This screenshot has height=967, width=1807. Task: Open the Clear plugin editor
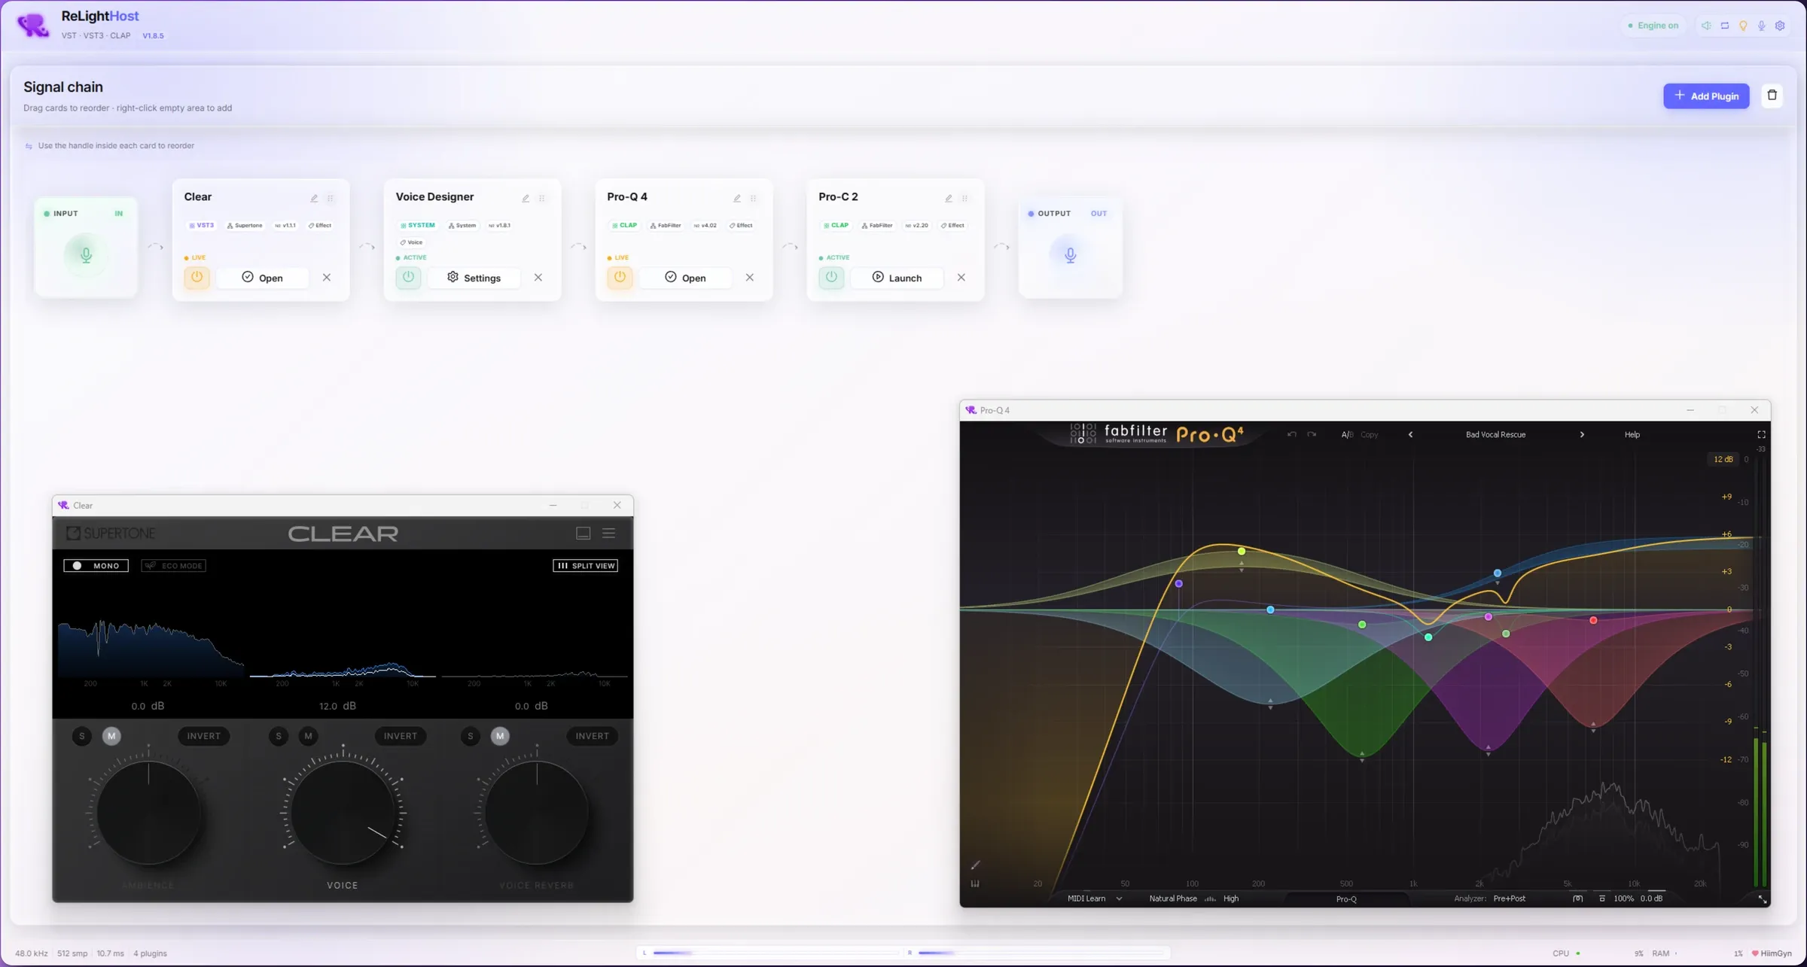coord(262,278)
